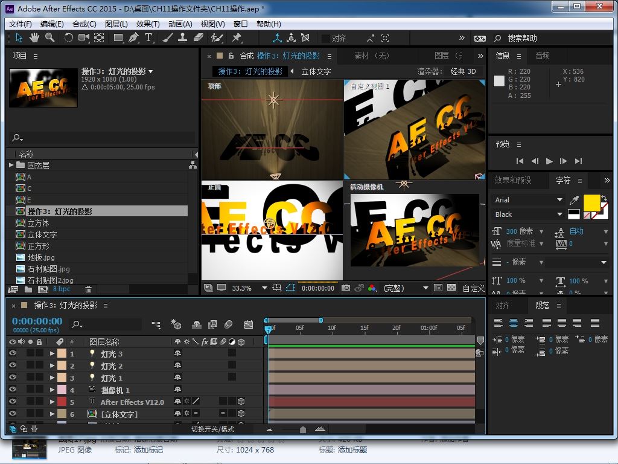618x464 pixels.
Task: Expand the 固态层 folder
Action: tap(11, 165)
